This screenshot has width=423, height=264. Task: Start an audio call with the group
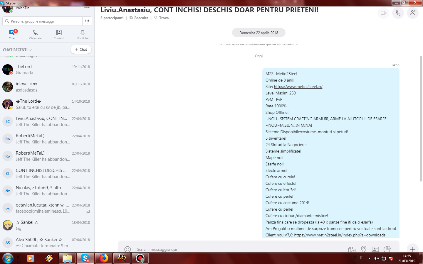point(398,13)
